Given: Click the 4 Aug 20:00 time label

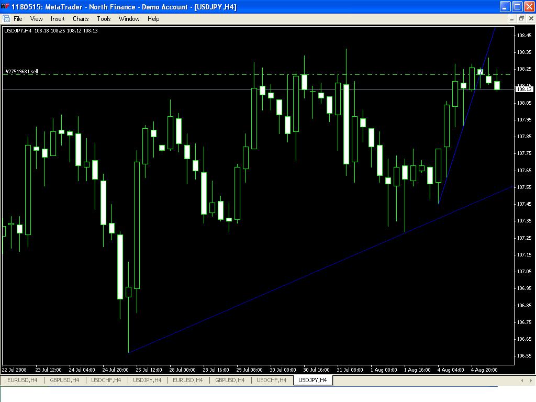Looking at the screenshot, I should click(x=484, y=370).
